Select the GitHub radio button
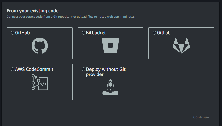This screenshot has width=222, height=126. coord(13,33)
